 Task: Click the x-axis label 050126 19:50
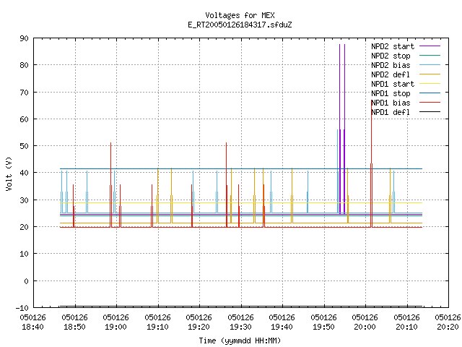pyautogui.click(x=324, y=322)
